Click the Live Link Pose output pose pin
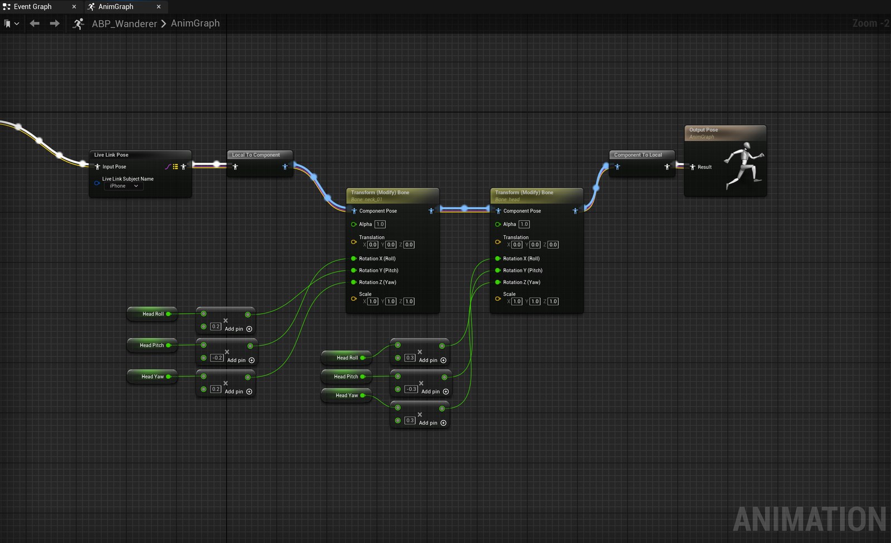The width and height of the screenshot is (891, 543). tap(183, 167)
